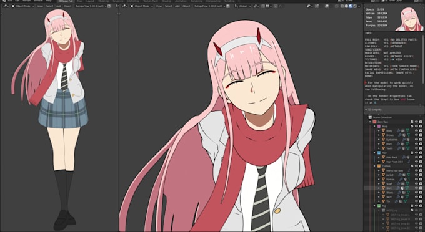
Task: Open RetopoFlow dropdown in left viewport
Action: click(x=91, y=6)
